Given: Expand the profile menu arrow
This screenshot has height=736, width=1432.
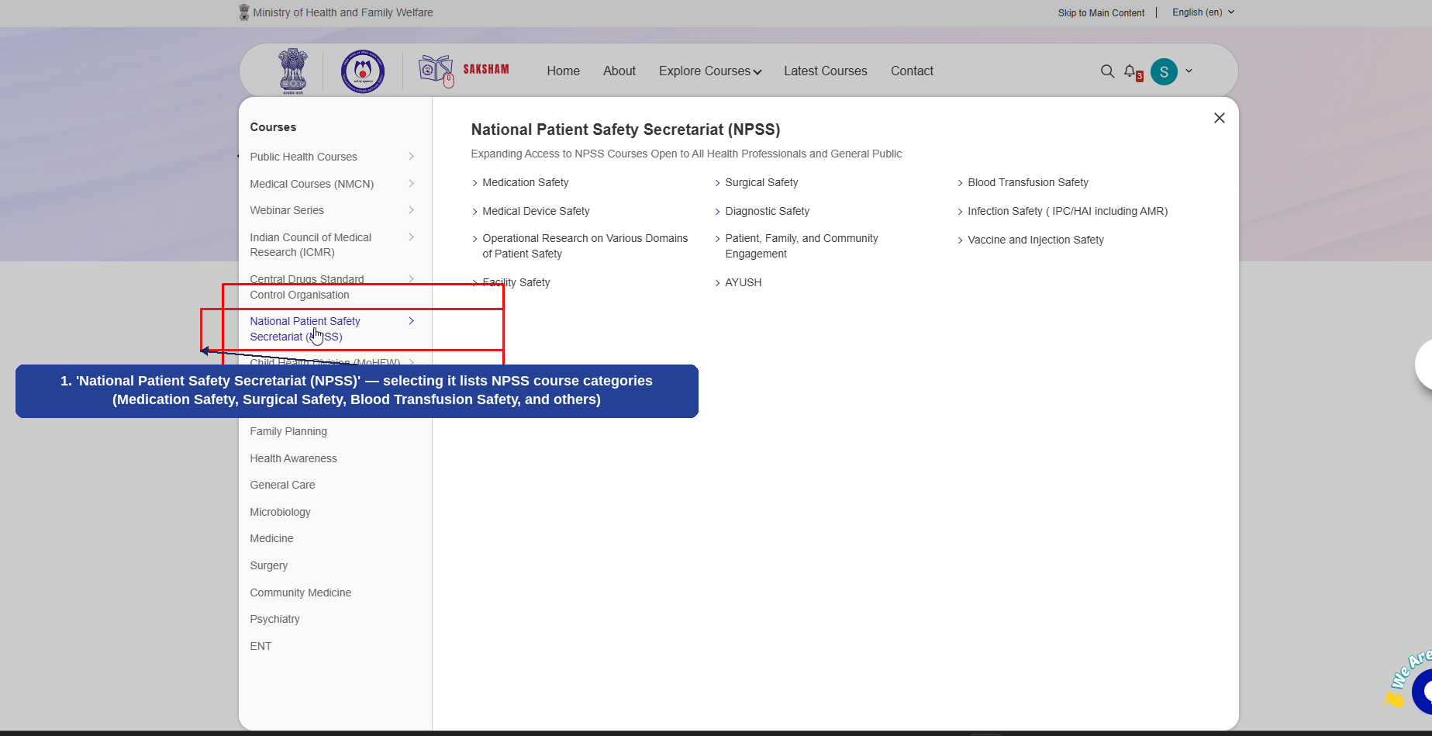Looking at the screenshot, I should [1189, 71].
